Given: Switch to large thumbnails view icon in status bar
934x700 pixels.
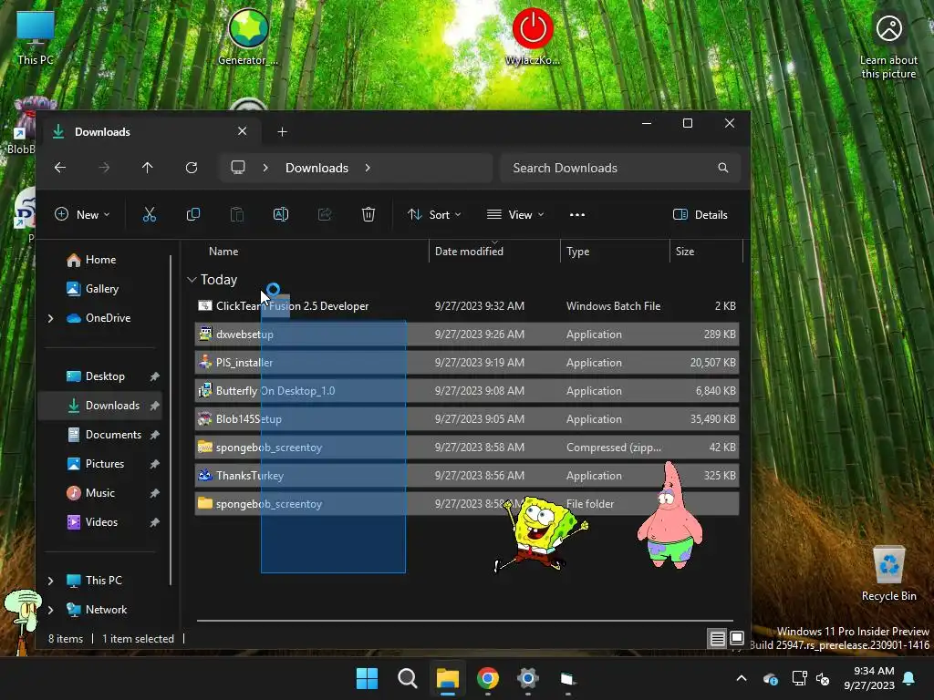Looking at the screenshot, I should coord(737,639).
